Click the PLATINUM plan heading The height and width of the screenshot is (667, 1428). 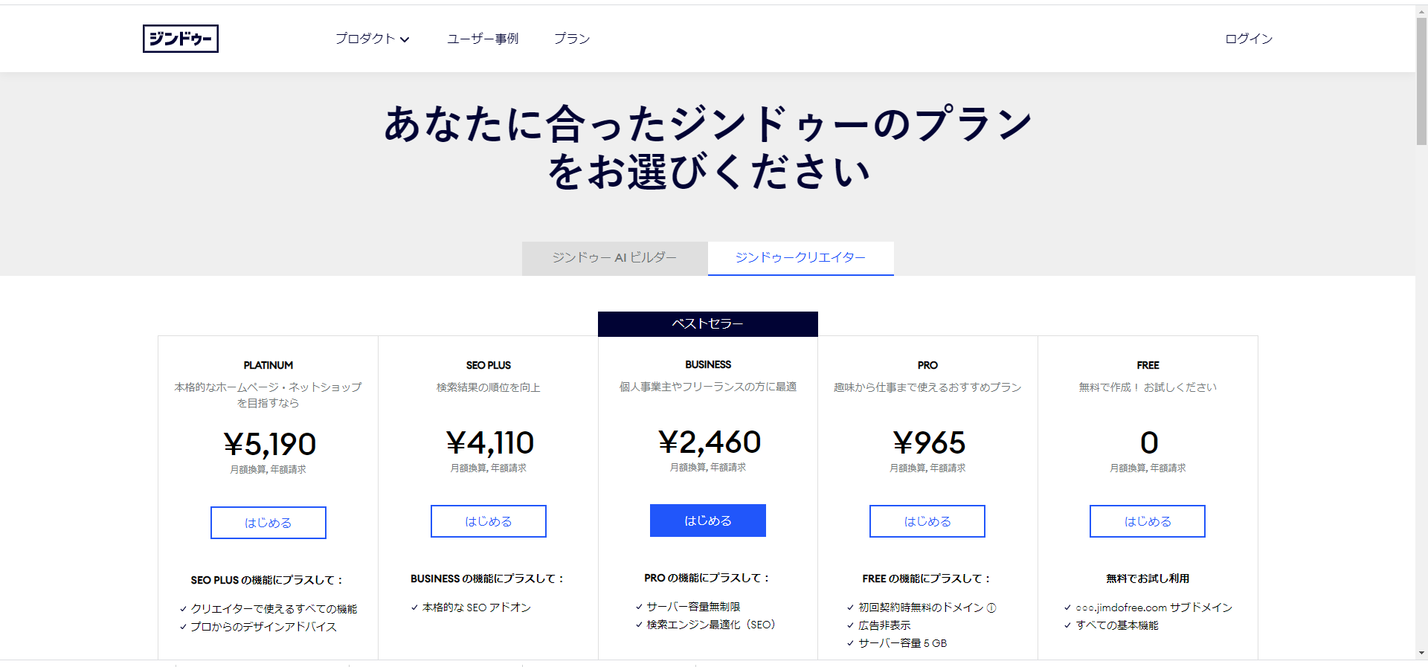tap(268, 365)
